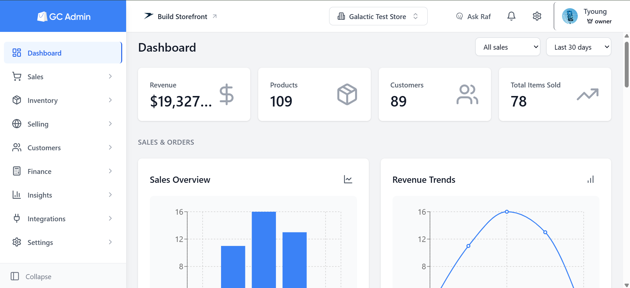
Task: Click the Total Items Sold trending icon
Action: click(588, 94)
